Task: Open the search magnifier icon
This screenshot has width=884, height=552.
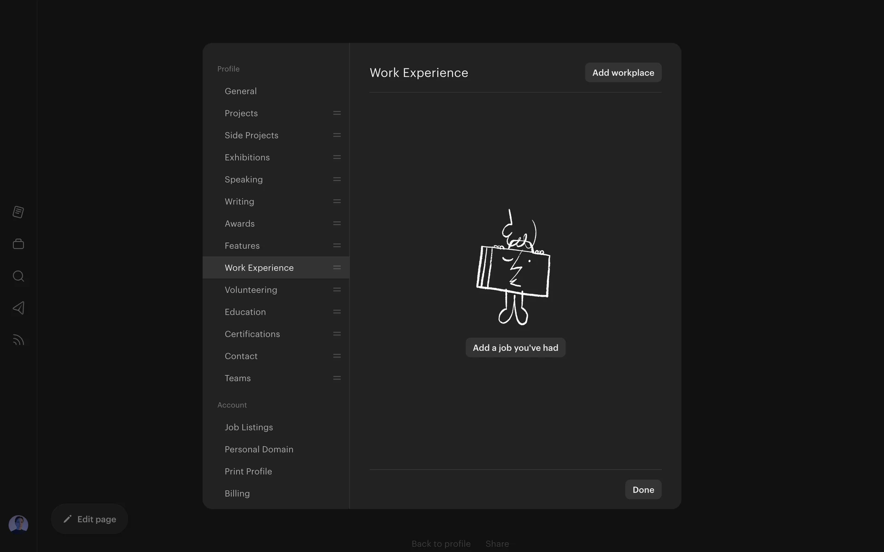Action: 18,276
